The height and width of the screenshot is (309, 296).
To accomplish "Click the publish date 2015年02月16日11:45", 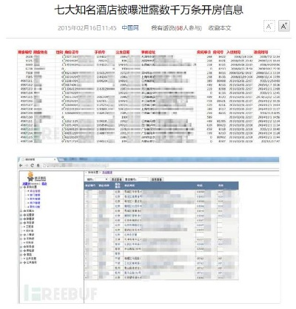I will coord(87,28).
